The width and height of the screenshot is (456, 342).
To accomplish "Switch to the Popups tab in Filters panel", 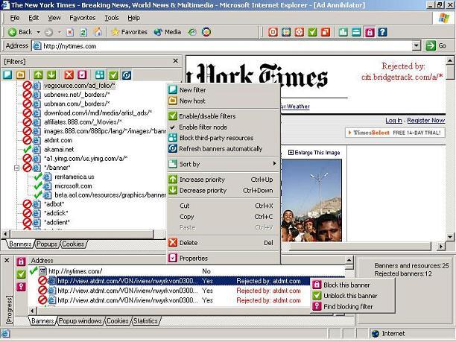I will pos(47,244).
